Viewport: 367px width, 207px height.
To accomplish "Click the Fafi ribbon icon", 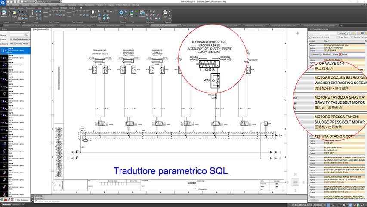I will point(131,14).
